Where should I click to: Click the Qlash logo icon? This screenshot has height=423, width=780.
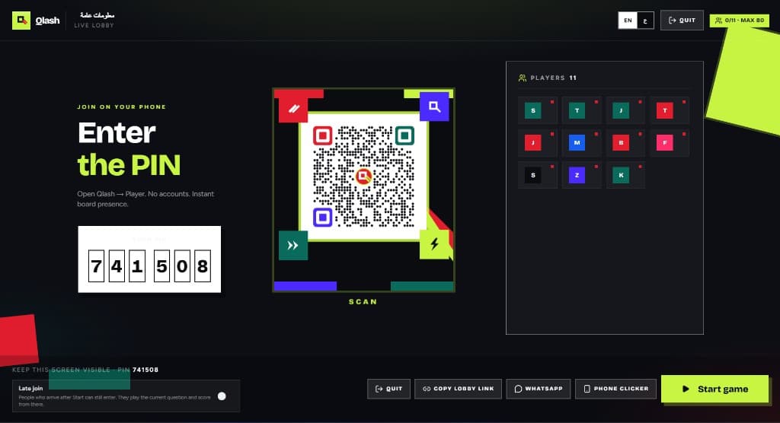[21, 21]
